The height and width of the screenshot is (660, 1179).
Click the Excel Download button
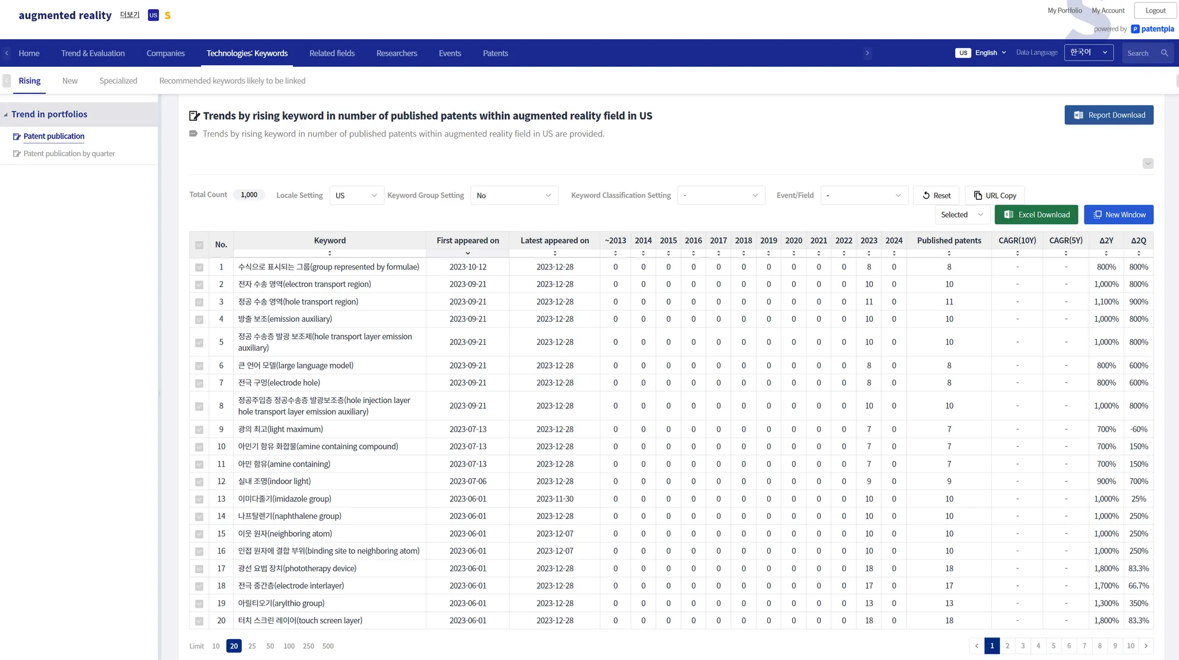pyautogui.click(x=1036, y=215)
